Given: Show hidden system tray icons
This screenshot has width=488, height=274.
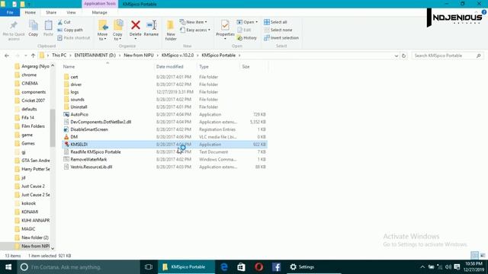Looking at the screenshot, I should coord(422,267).
